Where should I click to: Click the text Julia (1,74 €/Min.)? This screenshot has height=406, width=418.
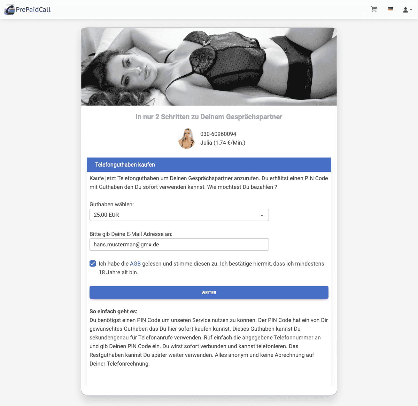click(223, 143)
